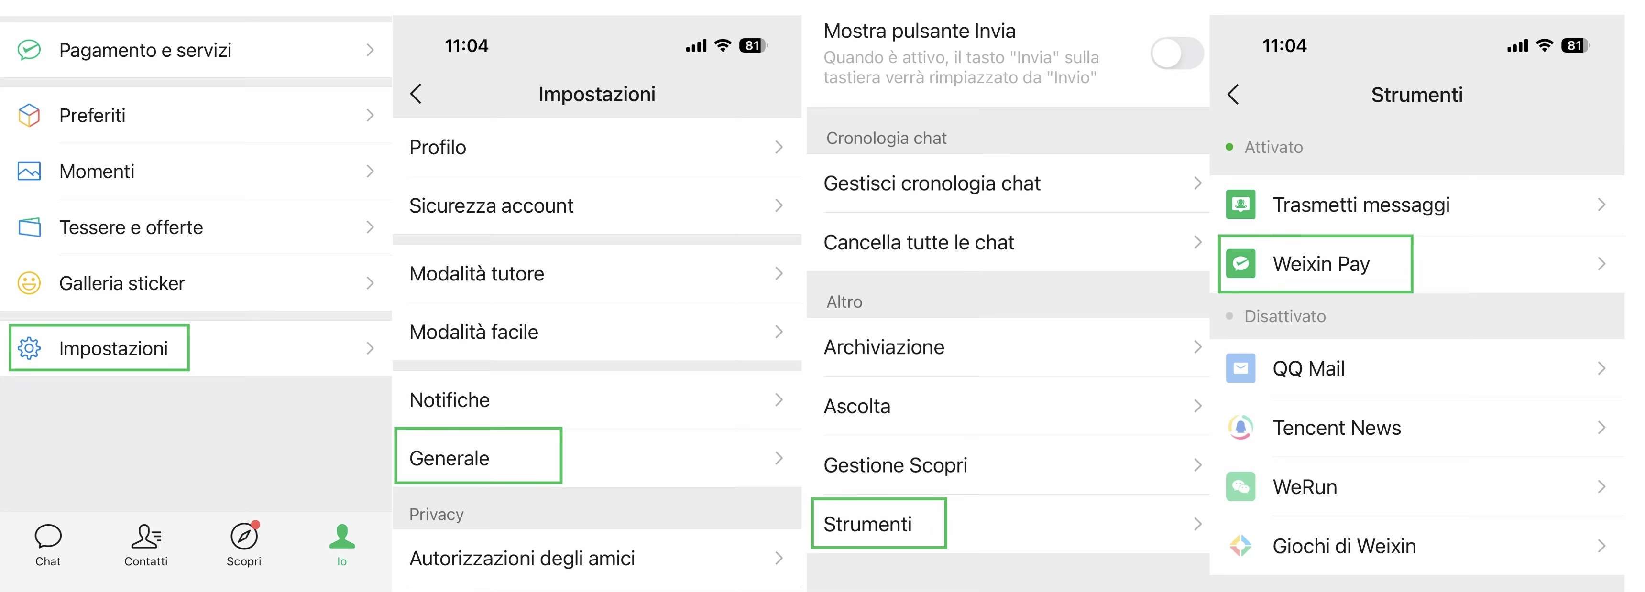Switch to the Chat tab
The image size is (1645, 592).
48,545
